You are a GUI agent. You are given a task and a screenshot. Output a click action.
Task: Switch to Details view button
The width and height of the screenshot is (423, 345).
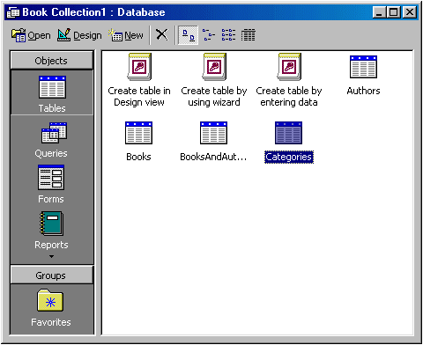pos(249,35)
